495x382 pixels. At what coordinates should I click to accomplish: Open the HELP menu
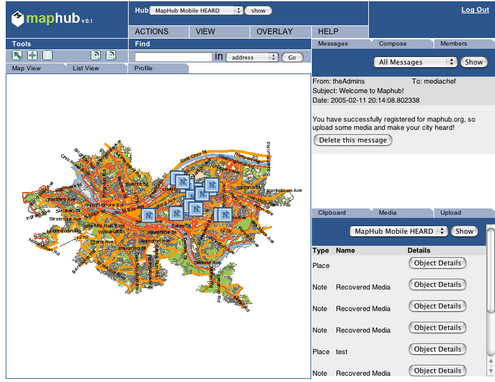click(x=340, y=32)
